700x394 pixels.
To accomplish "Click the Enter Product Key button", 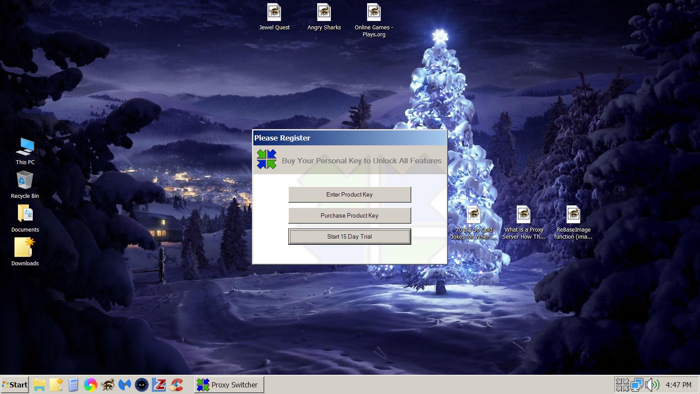I will tap(350, 194).
